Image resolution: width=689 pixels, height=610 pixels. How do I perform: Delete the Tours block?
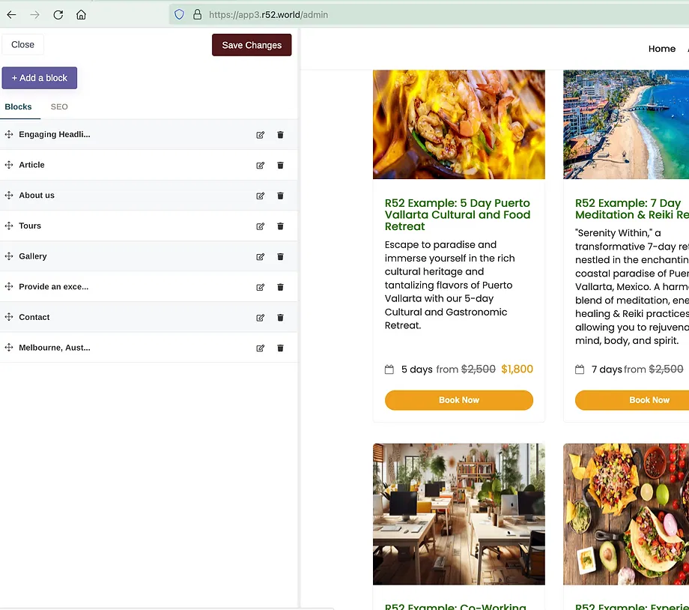click(281, 226)
